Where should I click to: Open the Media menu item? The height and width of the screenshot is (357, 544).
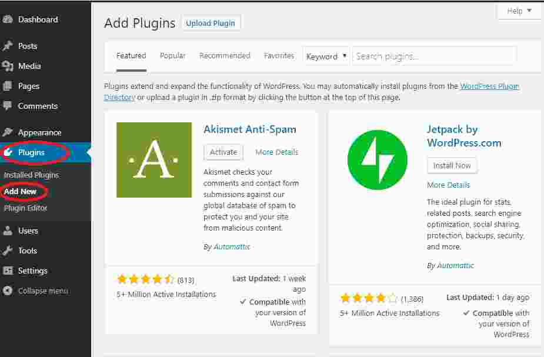coord(29,65)
